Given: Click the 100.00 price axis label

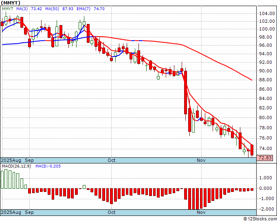Looking at the screenshot, I should tap(267, 29).
